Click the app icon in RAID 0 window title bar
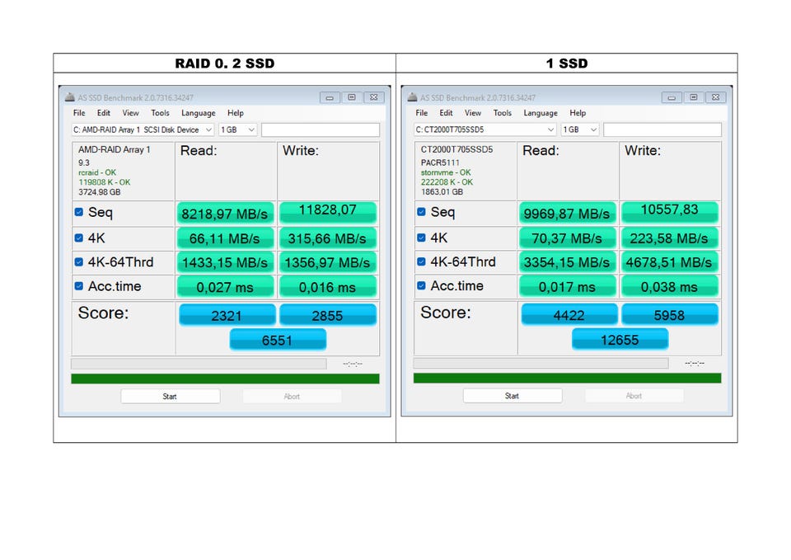 pyautogui.click(x=69, y=97)
